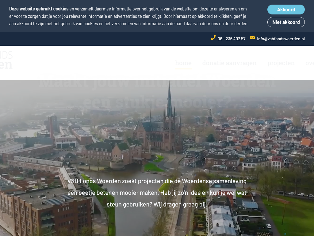Open the info@vsbfondswoerden.nl email link
The width and height of the screenshot is (314, 236).
tap(281, 39)
